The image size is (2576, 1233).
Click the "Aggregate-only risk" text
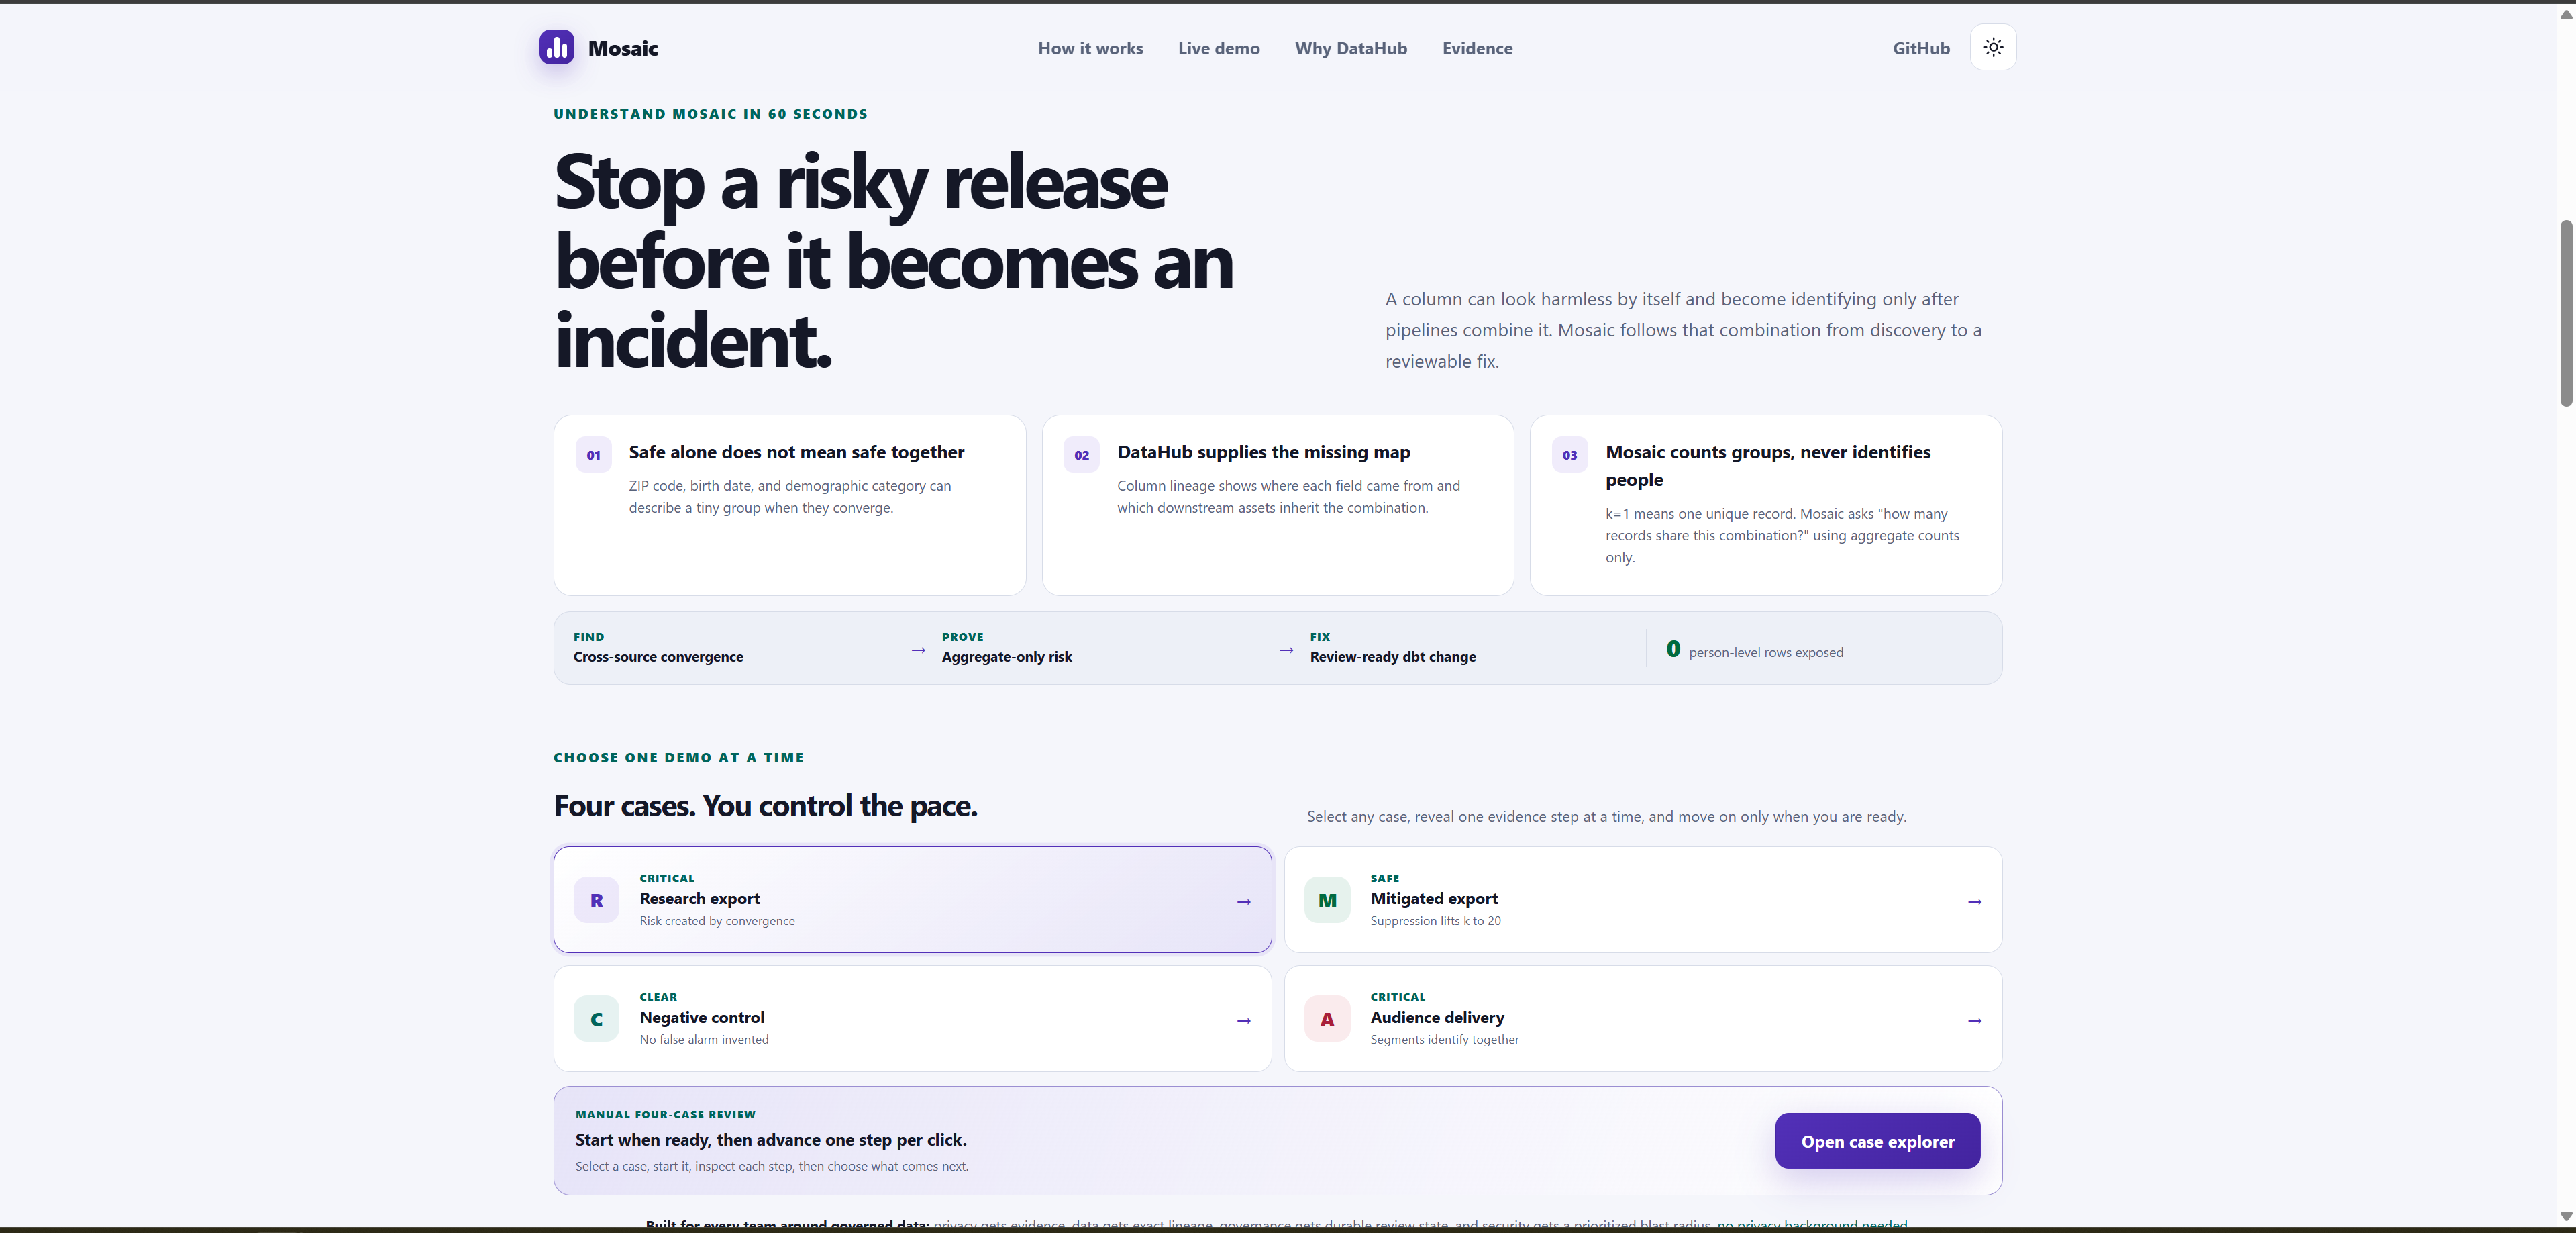click(1006, 657)
